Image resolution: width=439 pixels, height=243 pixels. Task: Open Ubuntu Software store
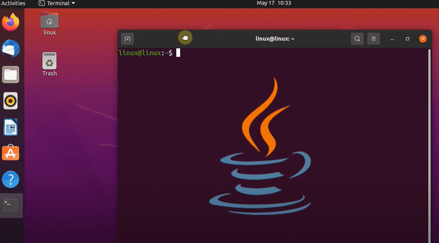point(11,154)
